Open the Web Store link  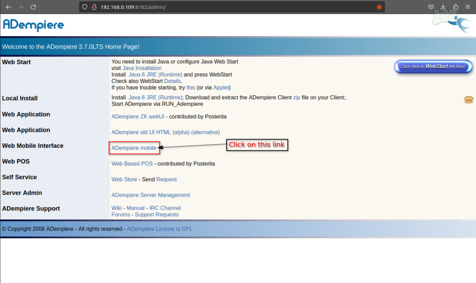pyautogui.click(x=124, y=179)
